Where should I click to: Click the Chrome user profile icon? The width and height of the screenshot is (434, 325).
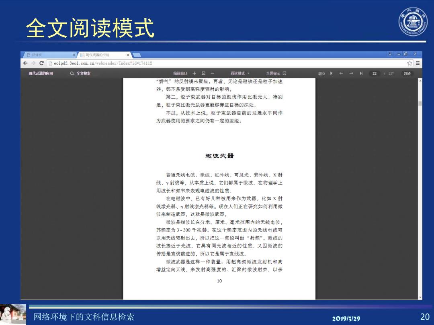pyautogui.click(x=390, y=54)
